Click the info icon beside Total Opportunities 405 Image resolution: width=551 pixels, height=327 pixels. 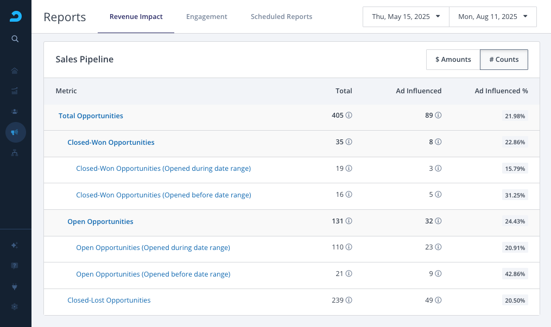pos(349,116)
